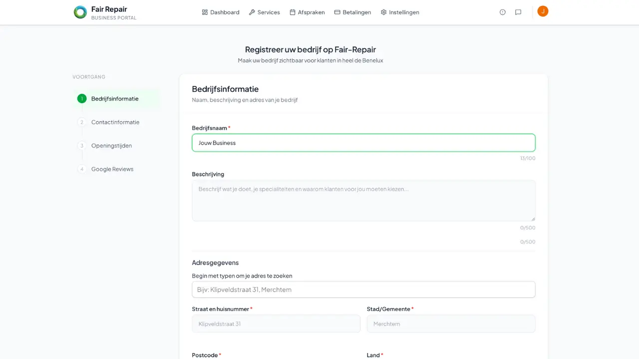
Task: Open the Afspraken menu item
Action: click(x=311, y=12)
